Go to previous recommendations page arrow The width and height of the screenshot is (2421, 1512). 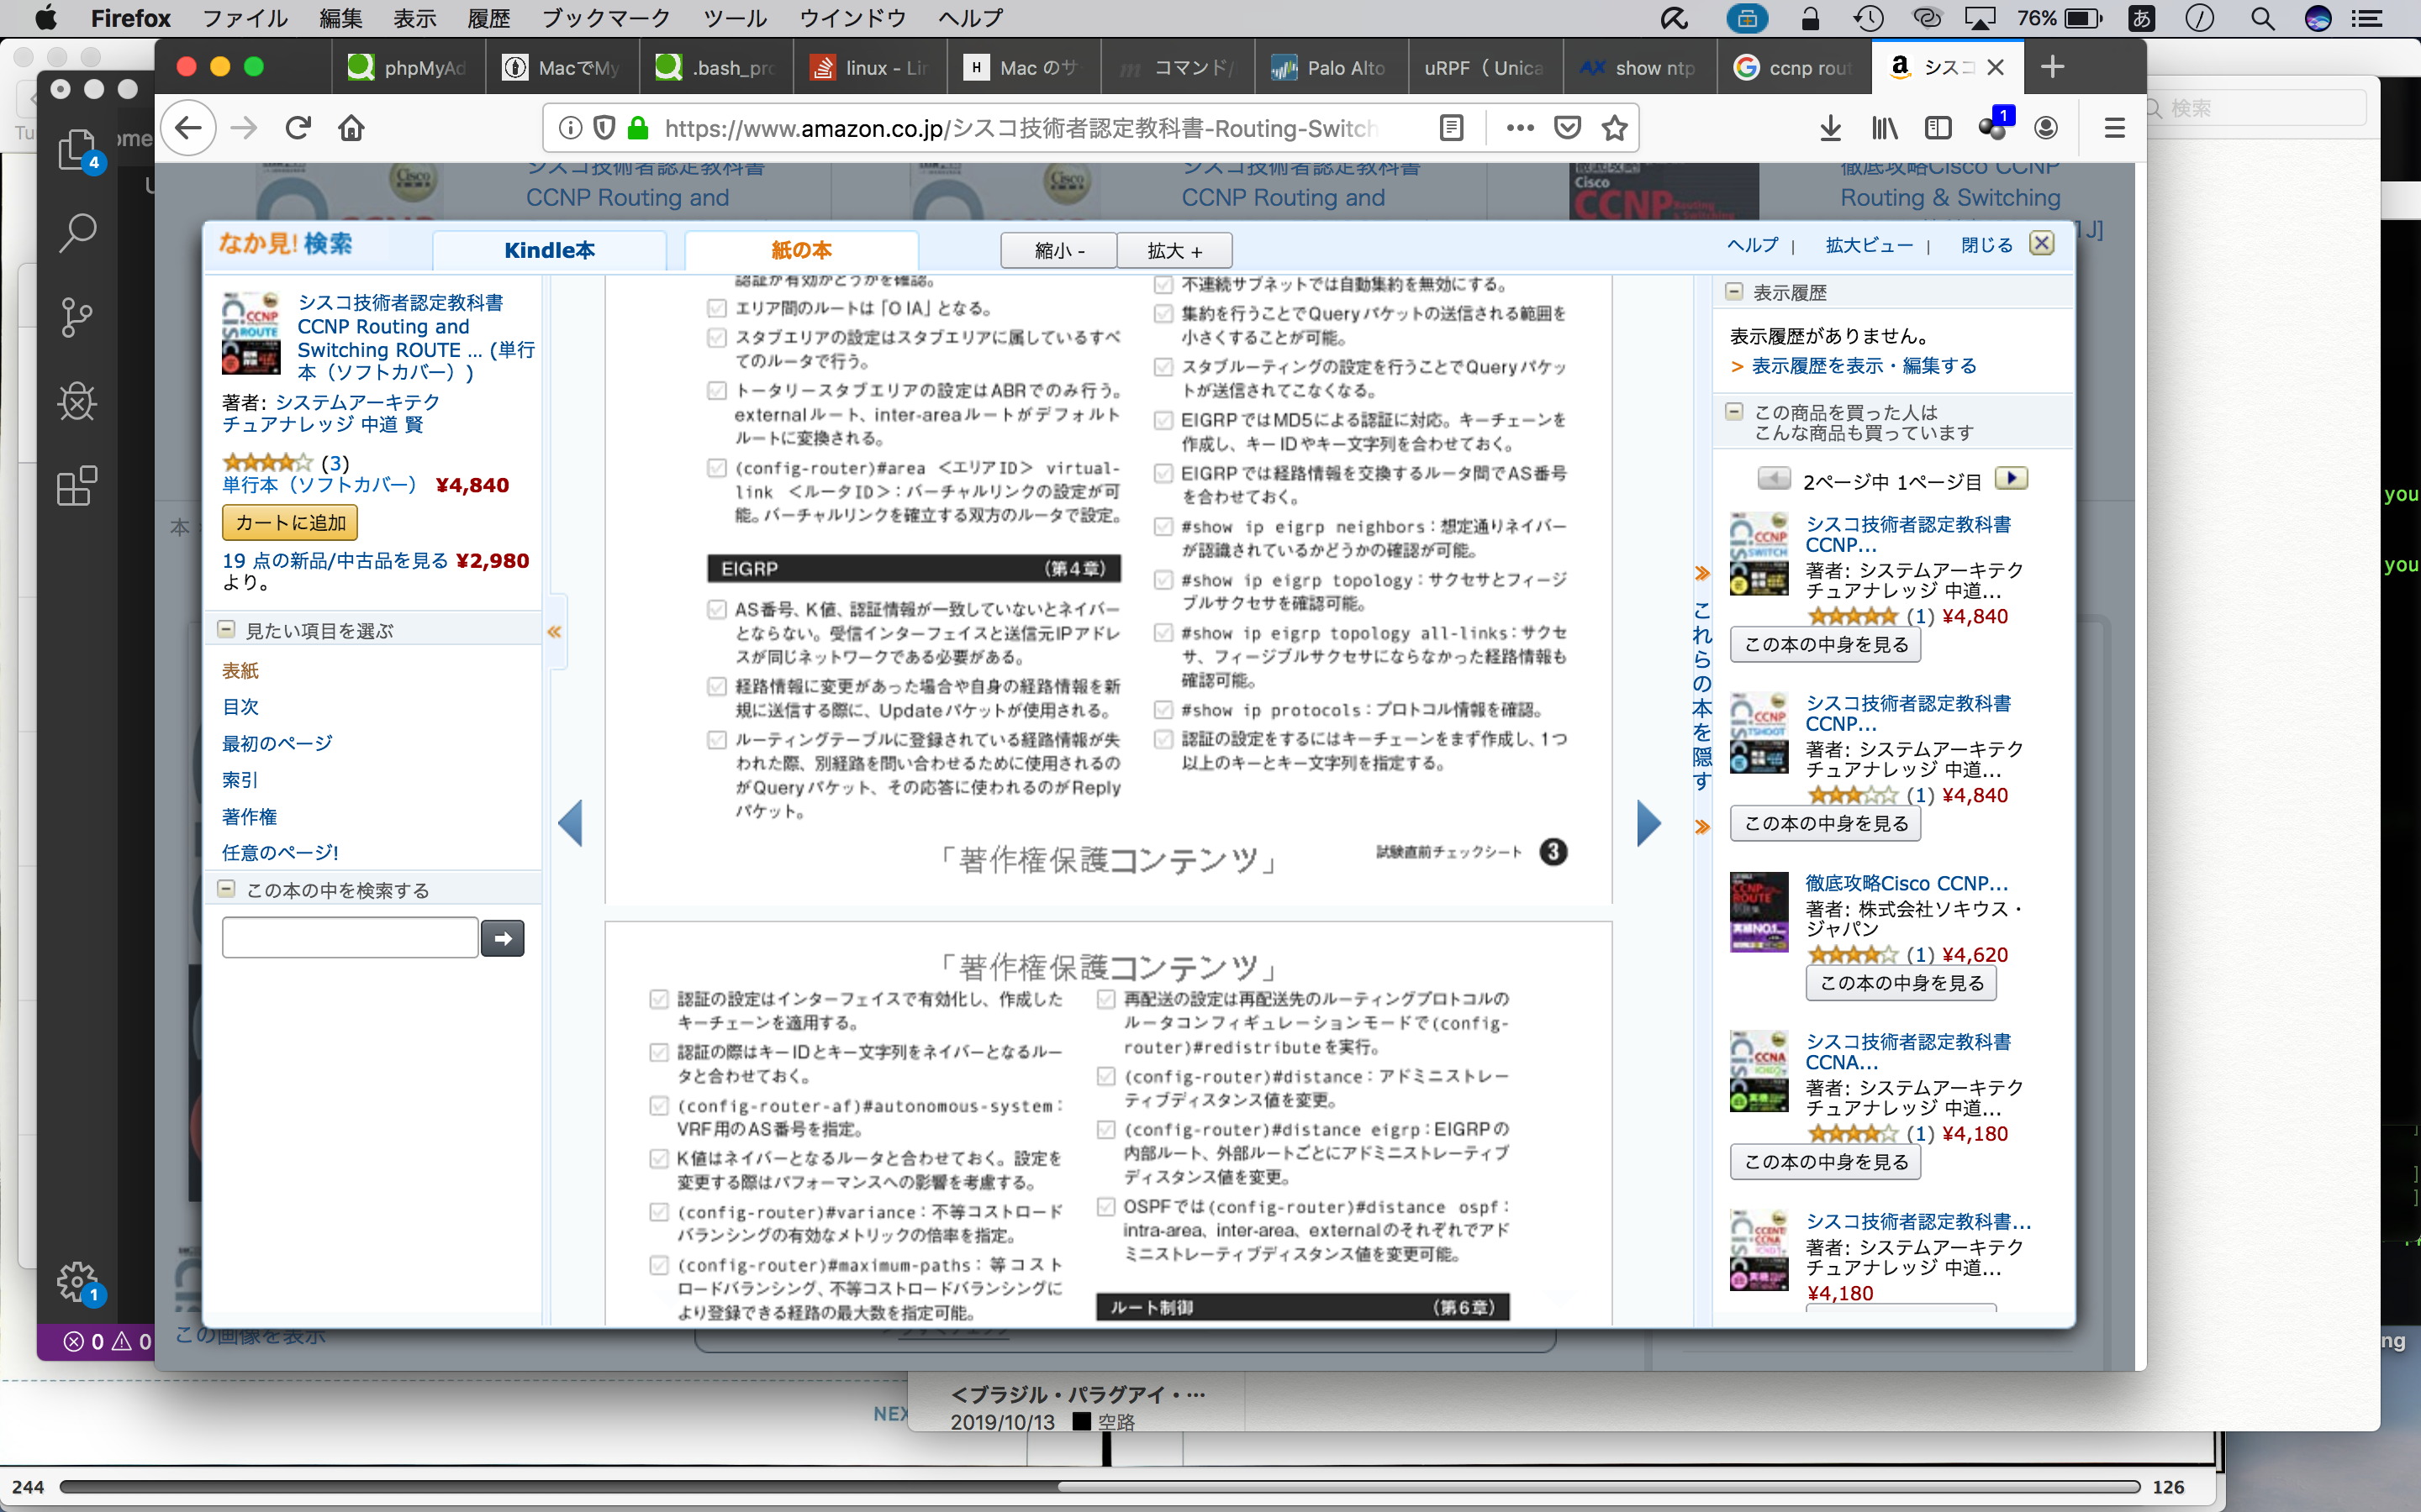(1774, 479)
